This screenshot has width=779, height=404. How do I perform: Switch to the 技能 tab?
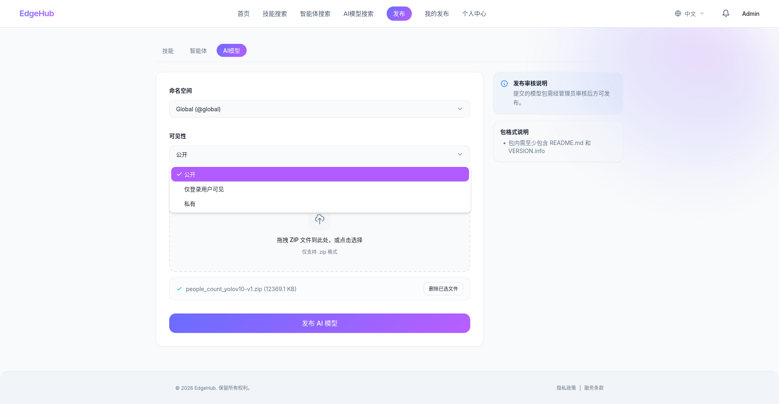point(168,51)
